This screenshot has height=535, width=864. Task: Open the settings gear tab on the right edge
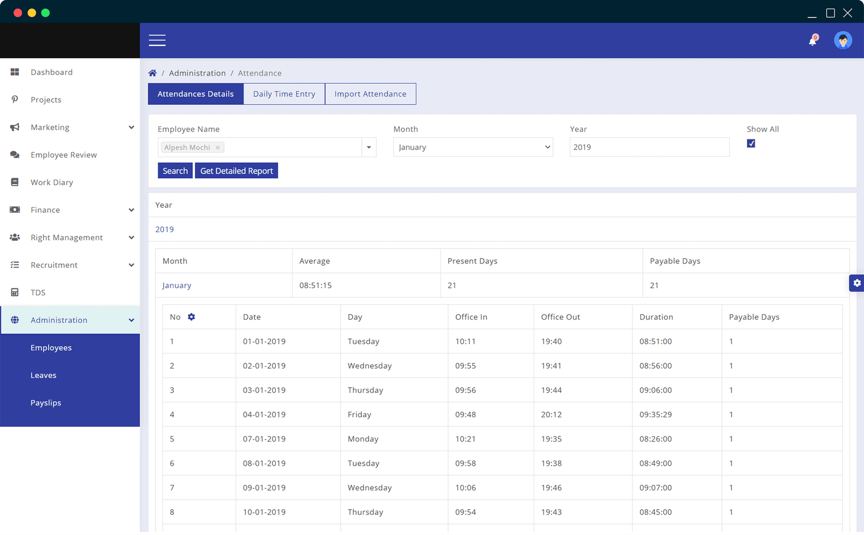856,283
